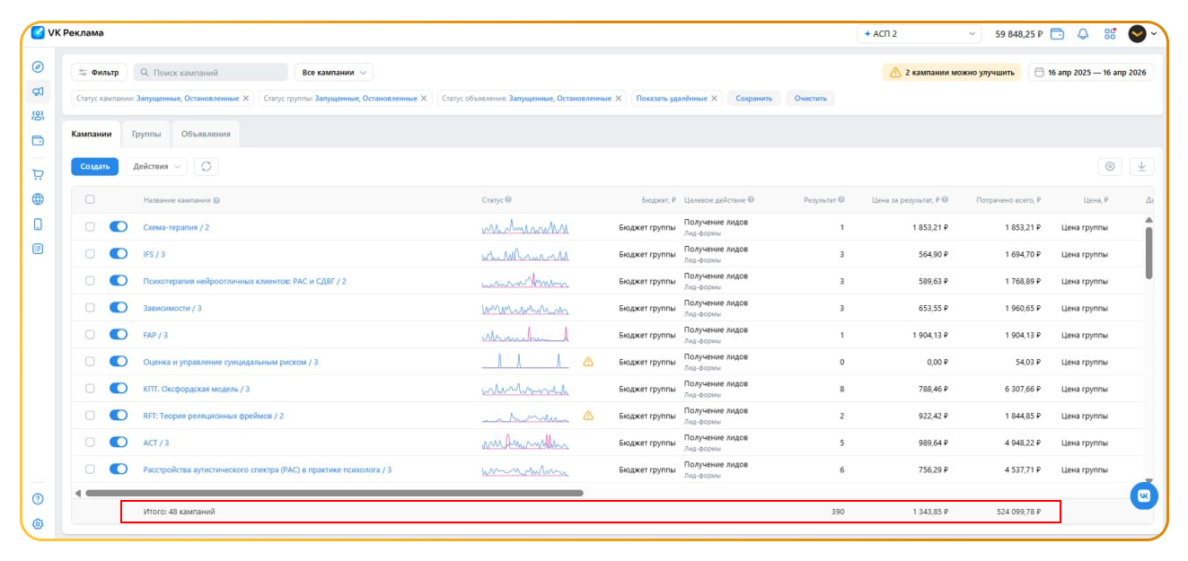The width and height of the screenshot is (1188, 561).
Task: Select all campaigns with header checkbox
Action: [x=90, y=200]
